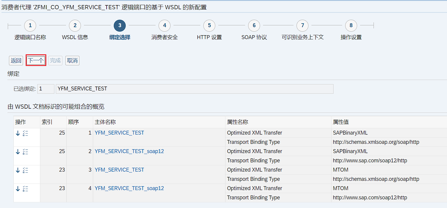Switch to wizard step 6 SOAP 协议
Viewport: 447px width, 208px height.
coord(254,26)
